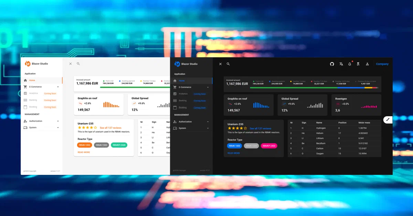This screenshot has width=413, height=216.
Task: Click Position column header in dark table
Action: pos(342,122)
